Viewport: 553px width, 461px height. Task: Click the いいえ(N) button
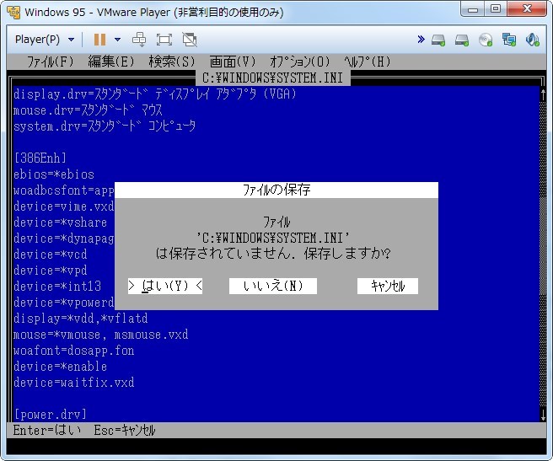click(x=273, y=286)
